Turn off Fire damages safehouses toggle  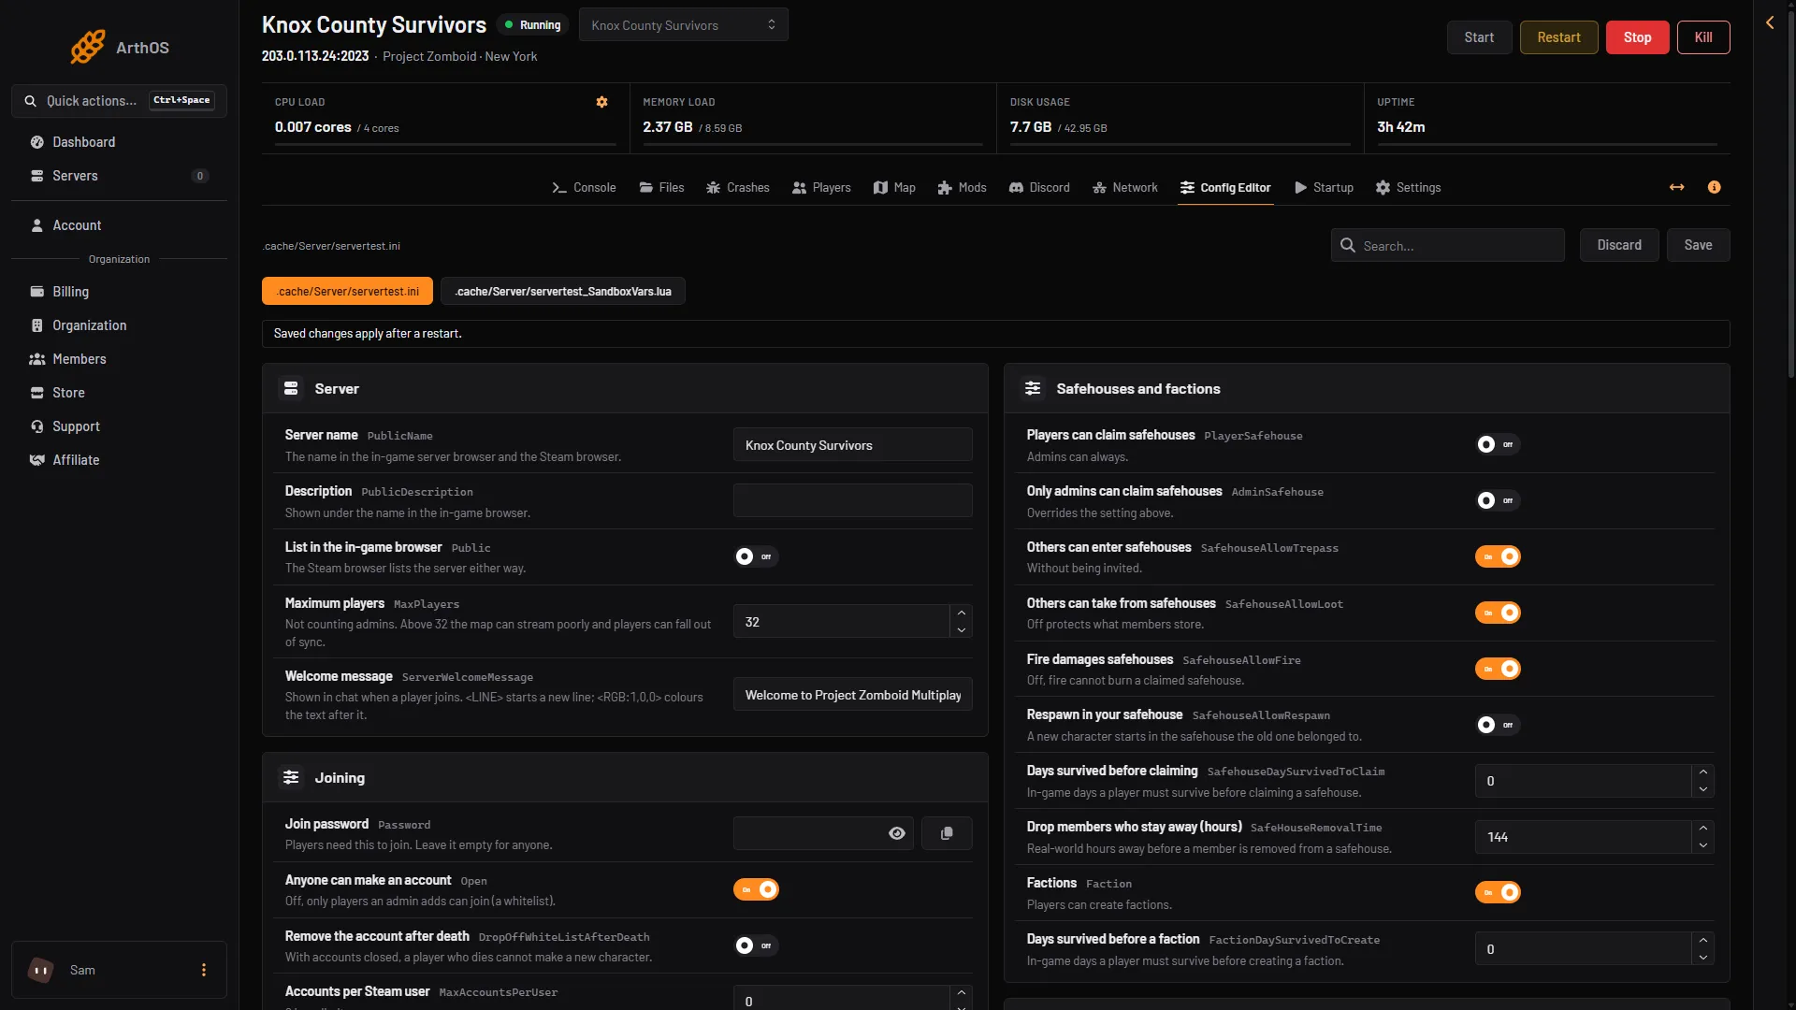[x=1498, y=669]
